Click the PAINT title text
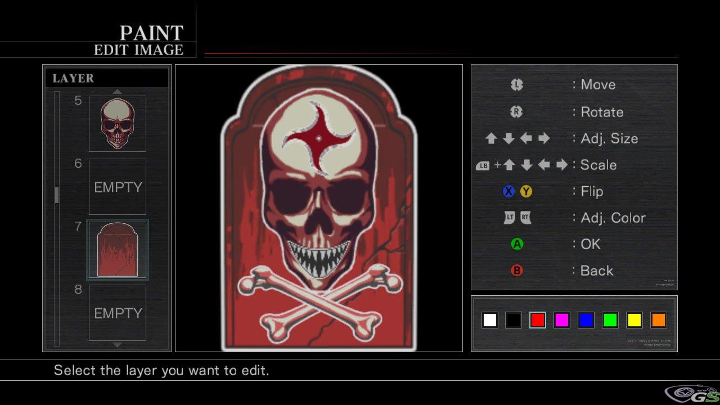 152,33
